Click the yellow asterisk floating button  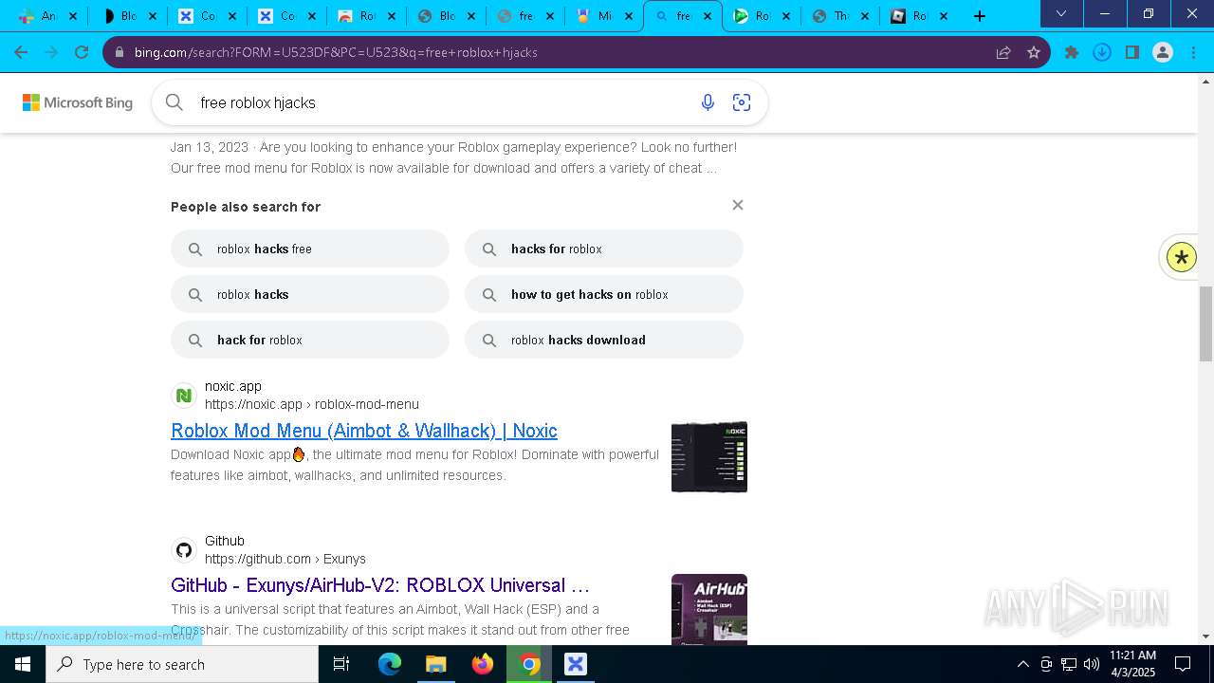[x=1182, y=257]
